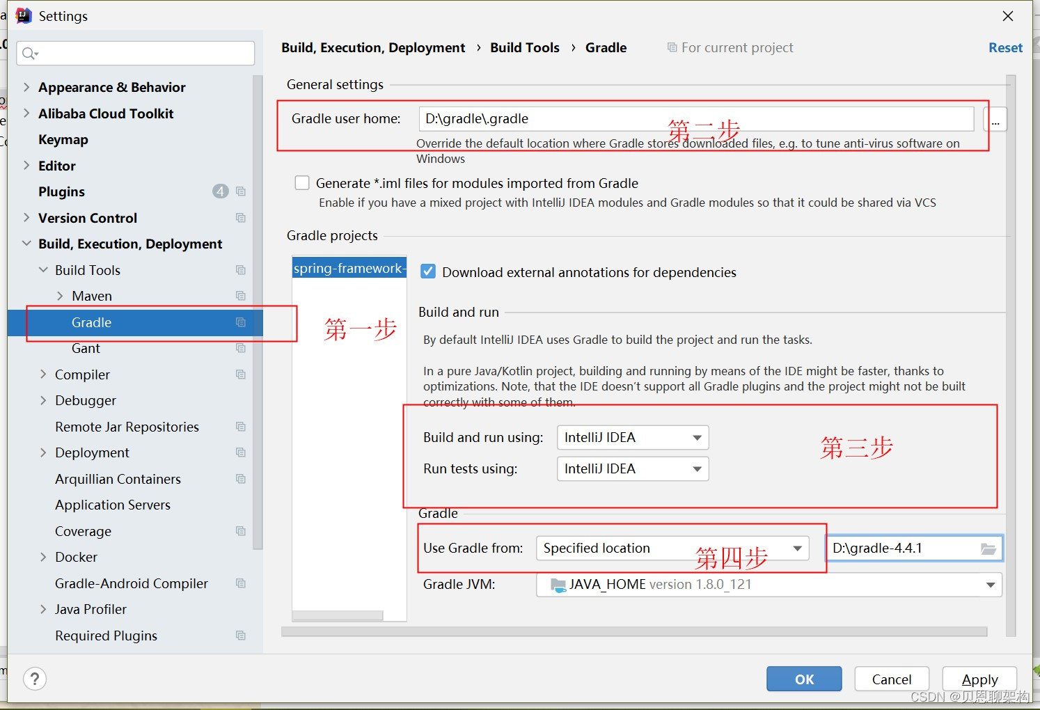The width and height of the screenshot is (1040, 710).
Task: Click project-level icon next to Plugins
Action: (241, 191)
